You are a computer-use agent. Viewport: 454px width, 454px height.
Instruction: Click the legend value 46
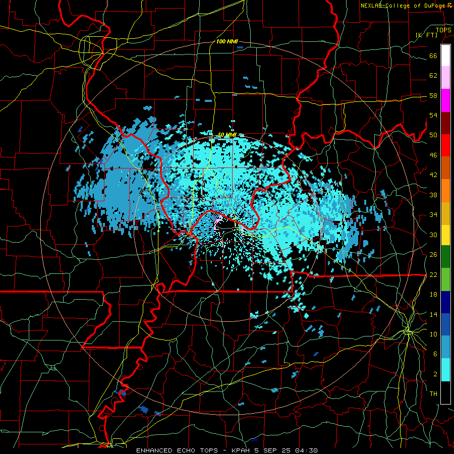click(x=433, y=155)
